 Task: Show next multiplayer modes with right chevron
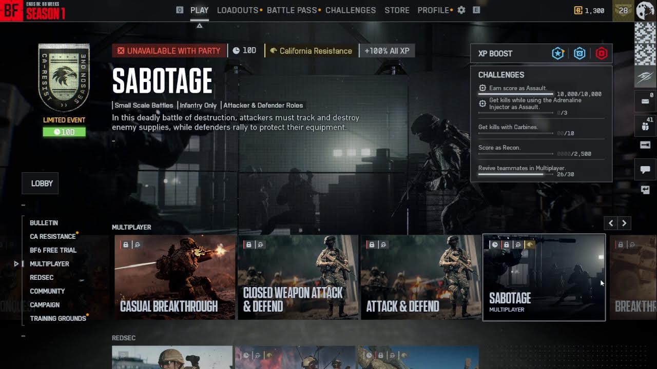pos(624,223)
